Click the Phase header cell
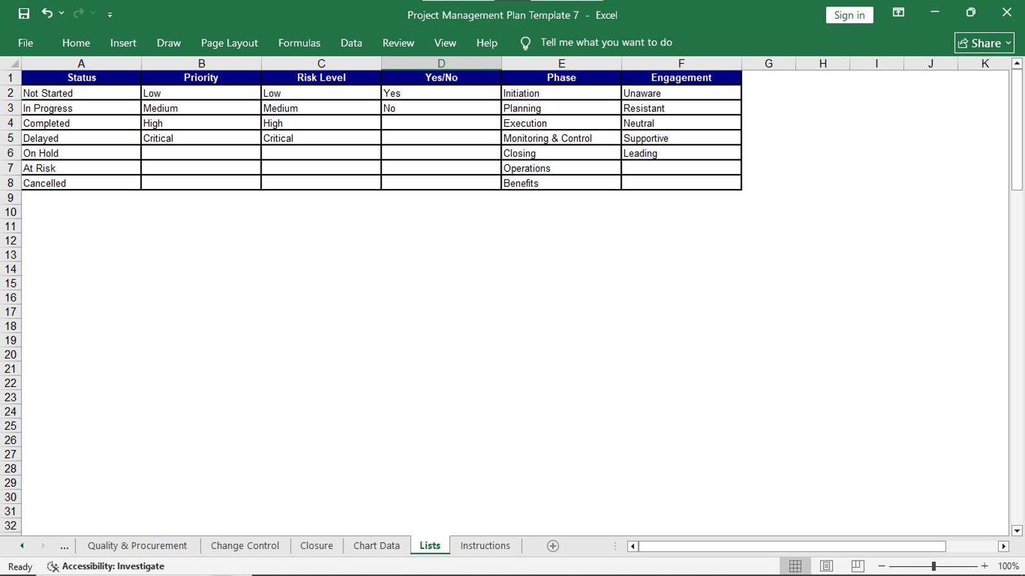 pyautogui.click(x=562, y=77)
